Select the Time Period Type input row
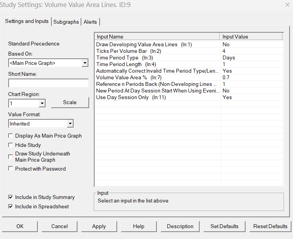The image size is (293, 239). [x=158, y=58]
